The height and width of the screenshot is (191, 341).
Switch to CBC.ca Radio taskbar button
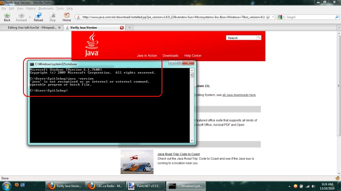click(x=105, y=186)
